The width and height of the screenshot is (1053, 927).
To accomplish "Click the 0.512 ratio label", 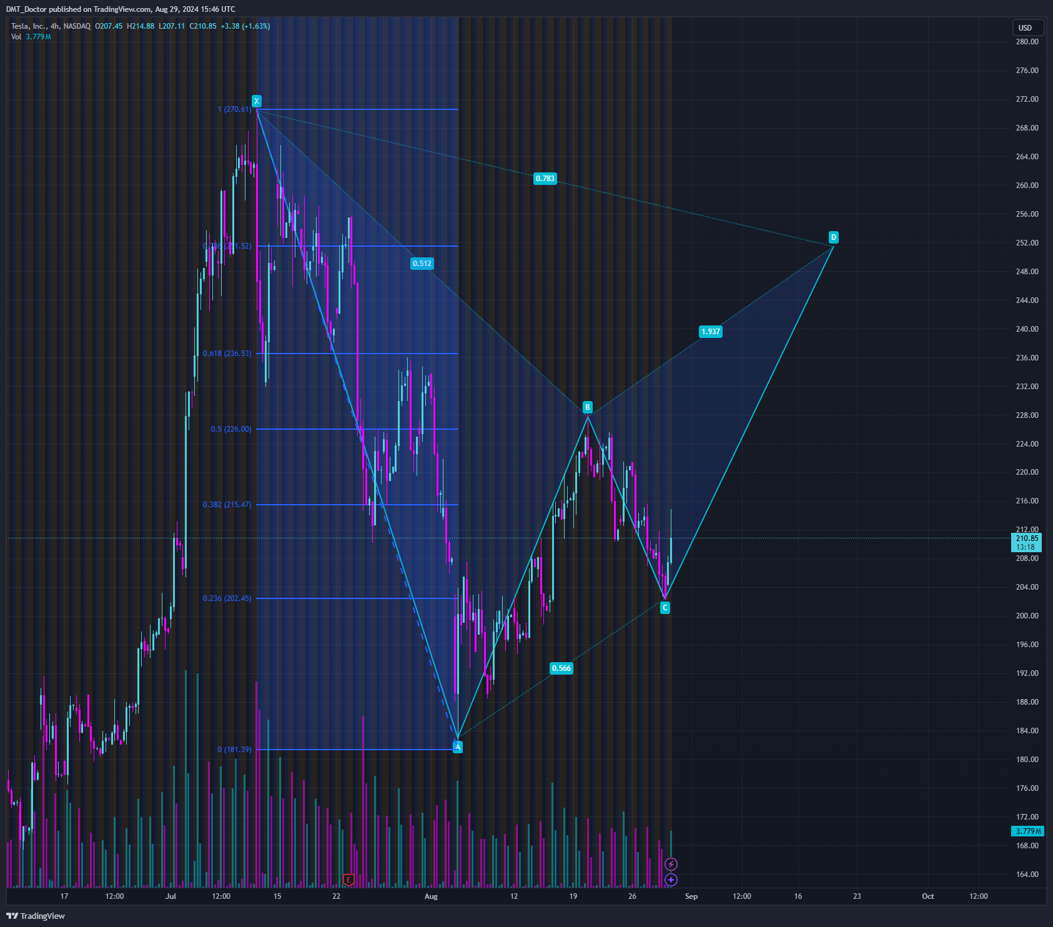I will coord(422,264).
